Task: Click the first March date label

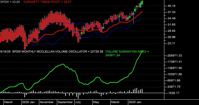Action: [8, 102]
